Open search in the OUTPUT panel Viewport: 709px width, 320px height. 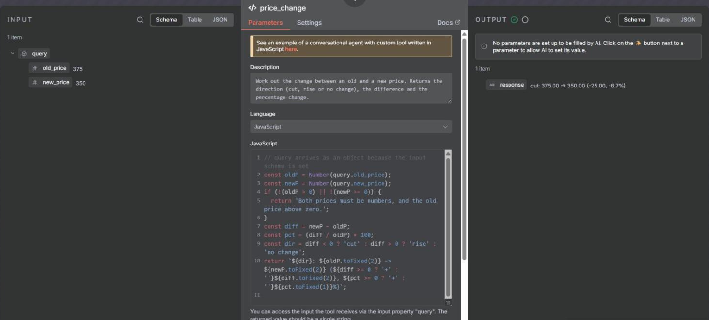tap(608, 20)
